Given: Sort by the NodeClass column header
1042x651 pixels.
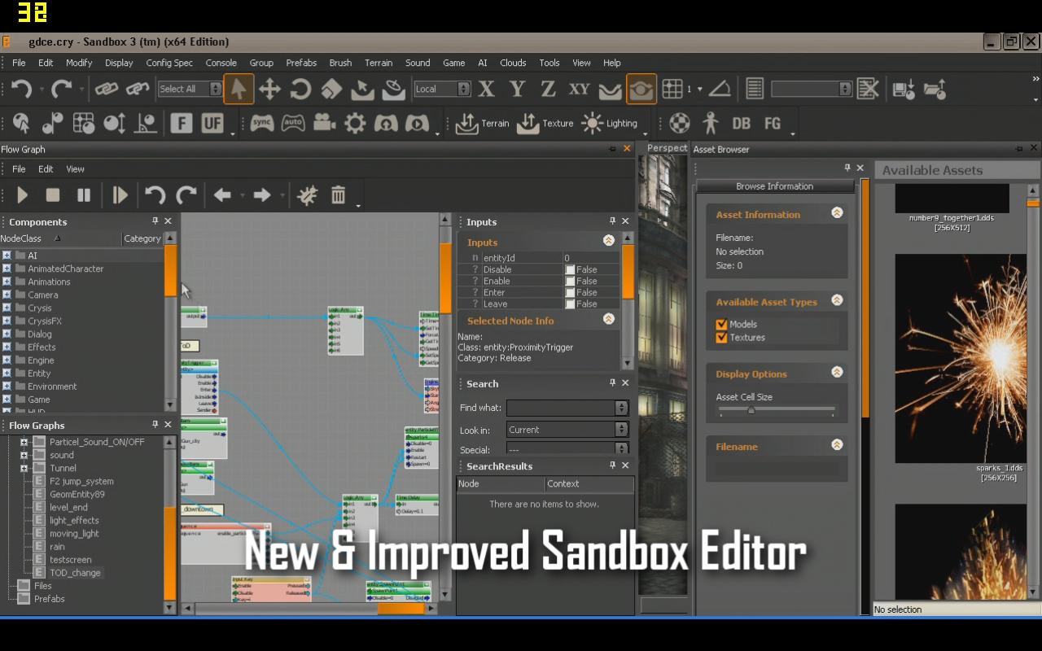Looking at the screenshot, I should [60, 238].
